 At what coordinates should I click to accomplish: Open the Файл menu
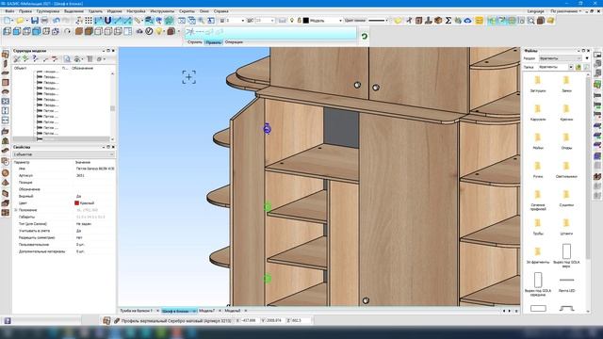click(x=9, y=11)
